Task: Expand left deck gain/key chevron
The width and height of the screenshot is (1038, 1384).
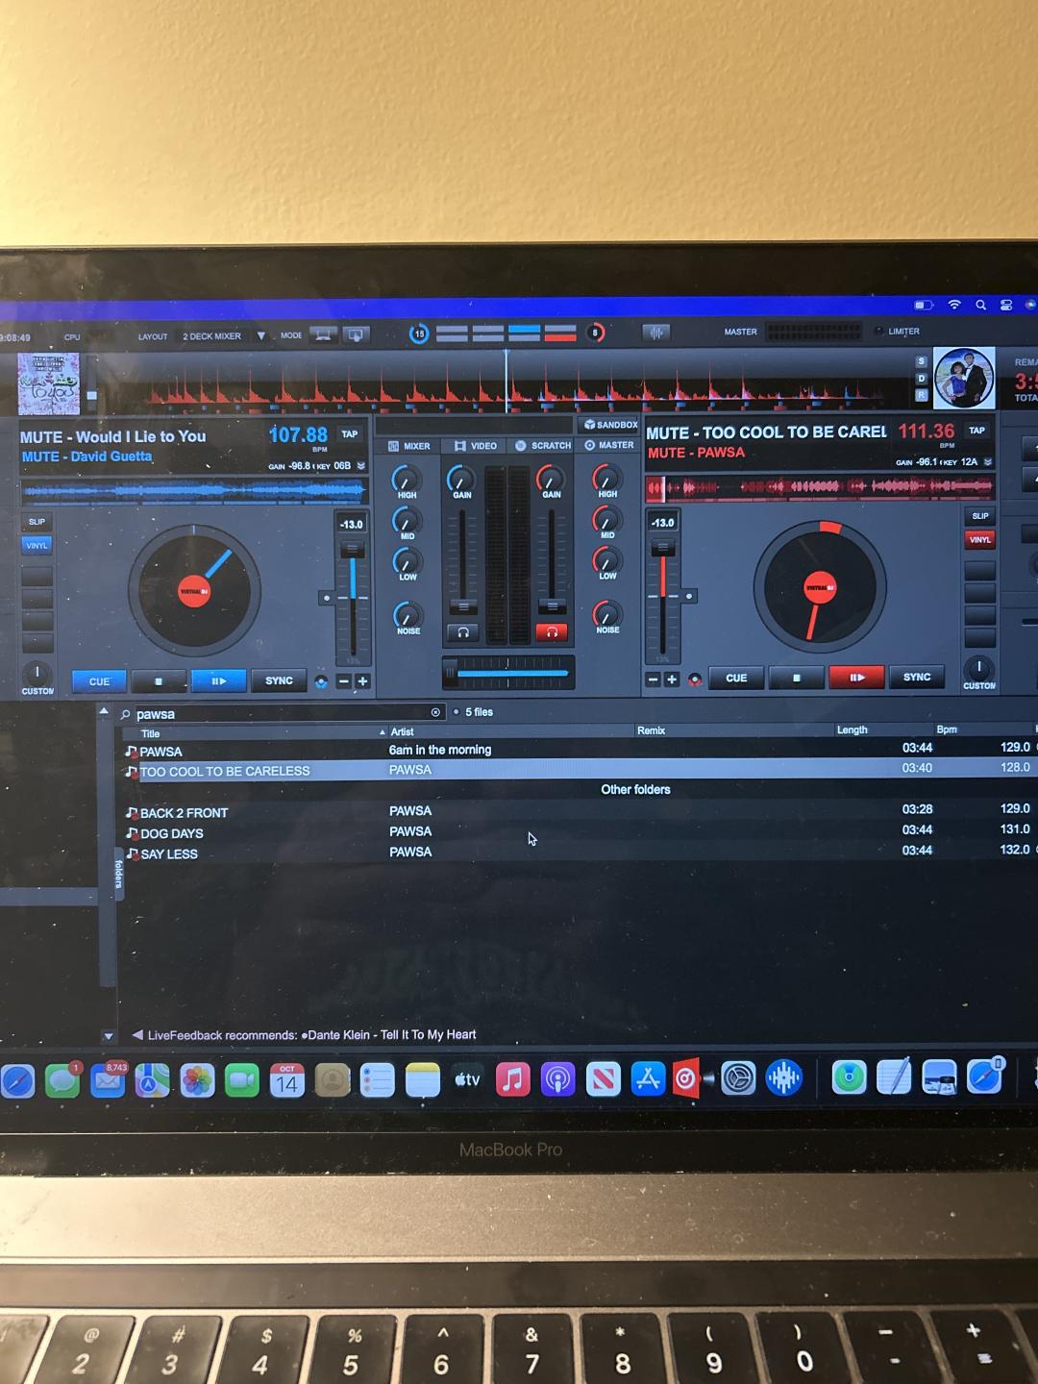Action: tap(361, 466)
